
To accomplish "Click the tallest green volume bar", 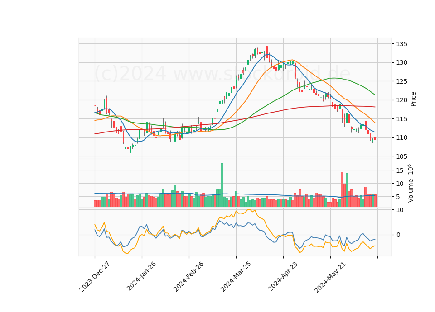I will (222, 185).
